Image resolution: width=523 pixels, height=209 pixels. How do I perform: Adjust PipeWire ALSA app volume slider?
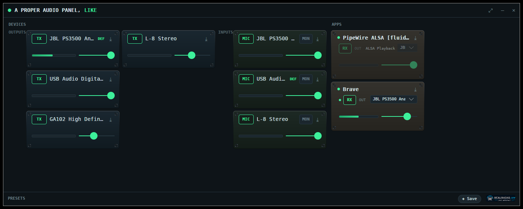coord(399,65)
